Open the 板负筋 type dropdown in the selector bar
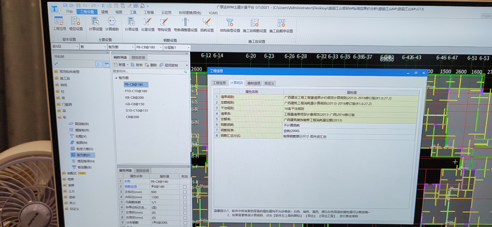Screen dimensions: 492x227 point(133,47)
